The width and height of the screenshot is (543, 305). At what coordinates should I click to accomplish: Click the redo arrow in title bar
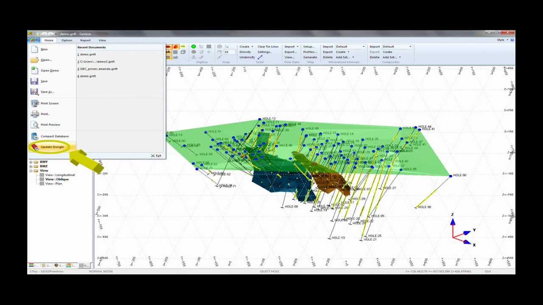click(51, 34)
